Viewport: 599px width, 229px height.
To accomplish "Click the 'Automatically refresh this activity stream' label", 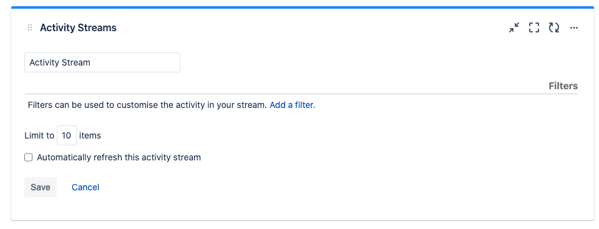I will (119, 157).
